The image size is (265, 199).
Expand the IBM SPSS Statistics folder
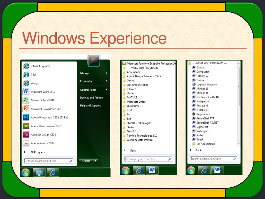pos(135,85)
